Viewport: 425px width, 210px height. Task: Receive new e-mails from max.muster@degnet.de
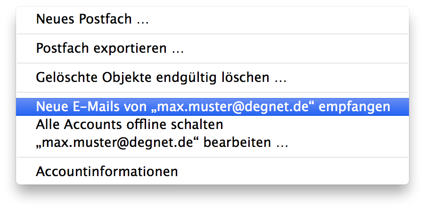(212, 107)
